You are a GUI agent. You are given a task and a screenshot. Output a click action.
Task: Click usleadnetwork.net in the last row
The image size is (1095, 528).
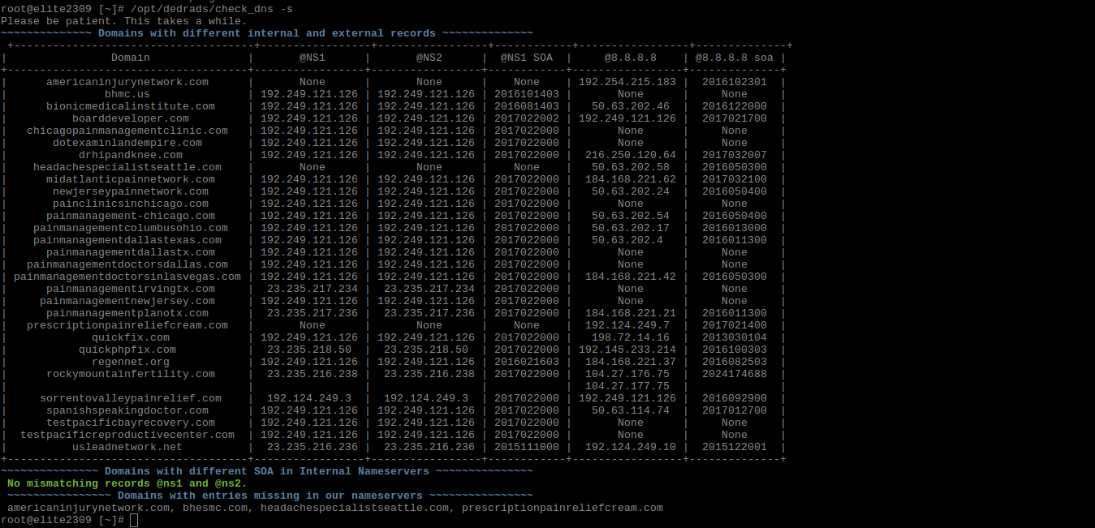(x=127, y=447)
